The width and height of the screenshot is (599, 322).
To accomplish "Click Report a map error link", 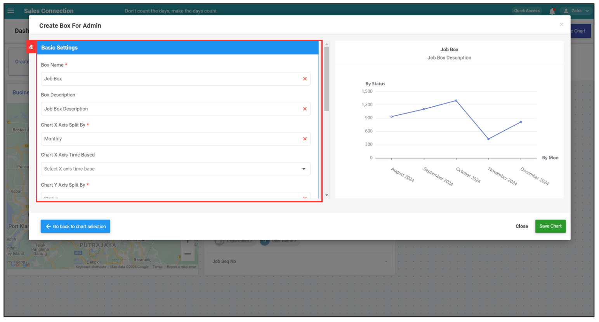I will (181, 267).
